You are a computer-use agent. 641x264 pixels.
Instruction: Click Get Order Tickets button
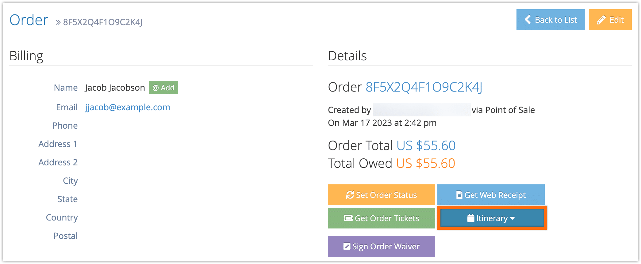[381, 218]
